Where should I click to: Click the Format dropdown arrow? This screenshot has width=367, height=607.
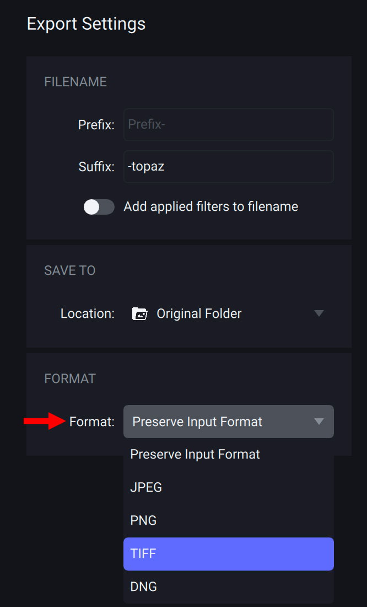coord(319,422)
